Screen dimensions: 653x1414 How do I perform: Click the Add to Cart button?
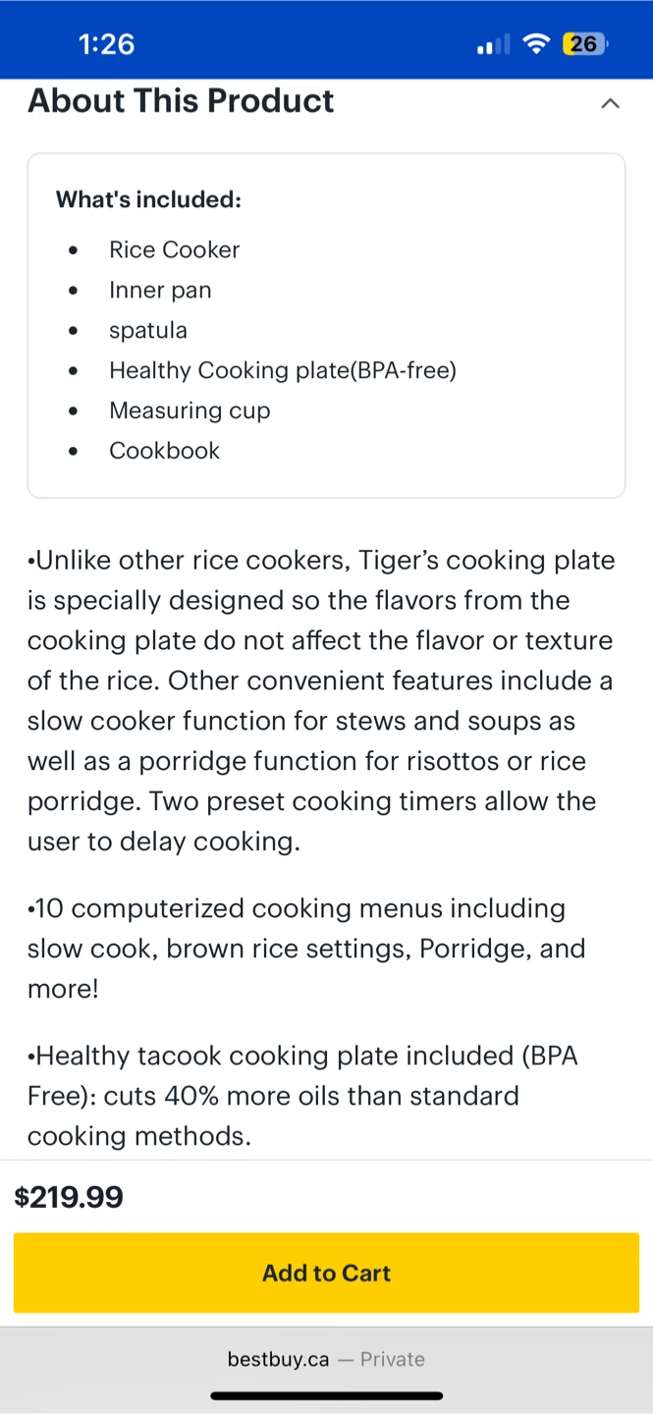pyautogui.click(x=326, y=1273)
